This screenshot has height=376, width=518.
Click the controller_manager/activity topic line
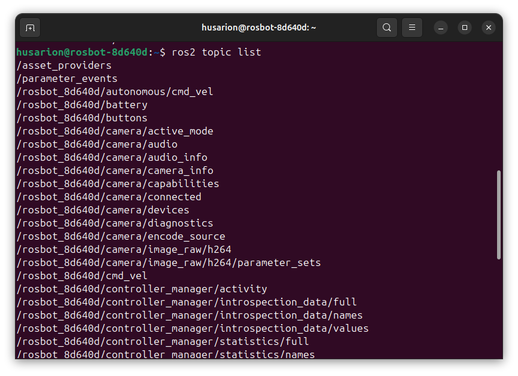click(x=142, y=289)
